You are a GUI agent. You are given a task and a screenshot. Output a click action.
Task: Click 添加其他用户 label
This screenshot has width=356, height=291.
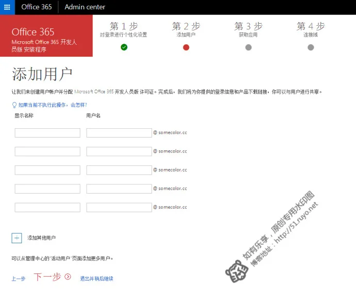click(42, 238)
